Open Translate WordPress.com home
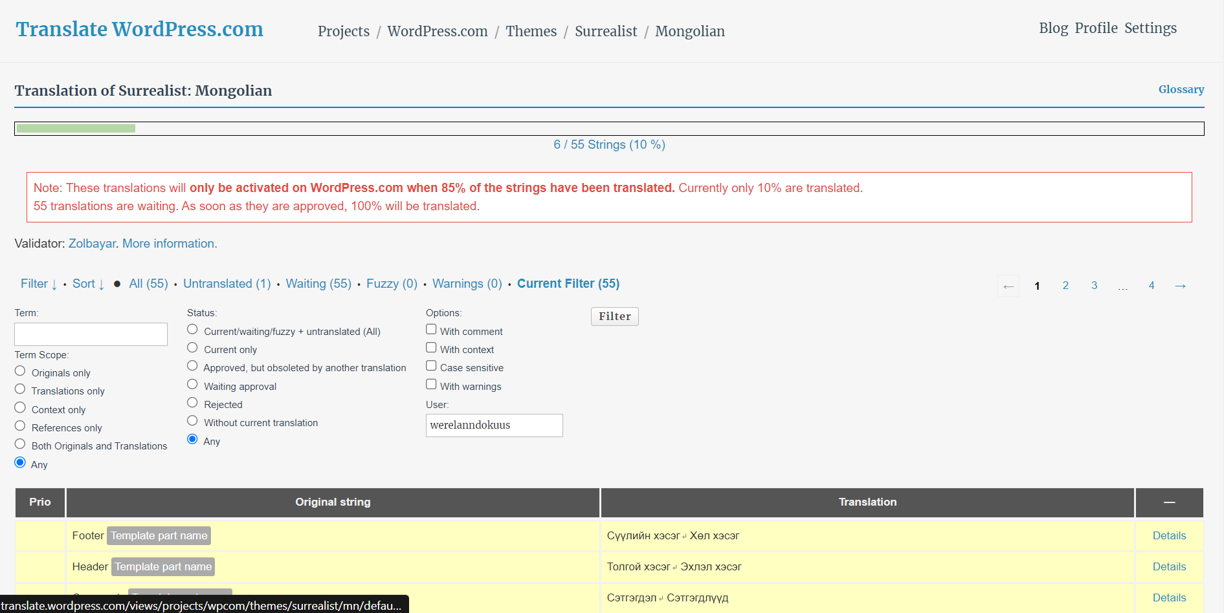1224x613 pixels. [140, 29]
